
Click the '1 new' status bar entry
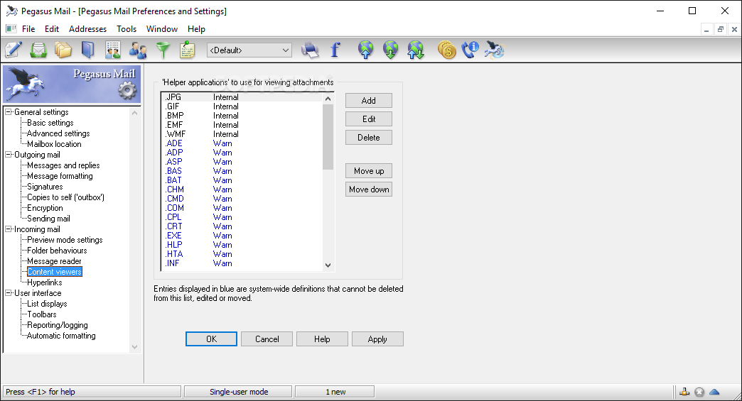pyautogui.click(x=335, y=392)
